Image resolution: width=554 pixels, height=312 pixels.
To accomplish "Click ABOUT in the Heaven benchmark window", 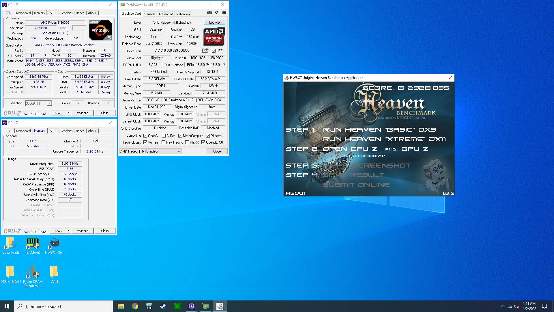I will [296, 193].
